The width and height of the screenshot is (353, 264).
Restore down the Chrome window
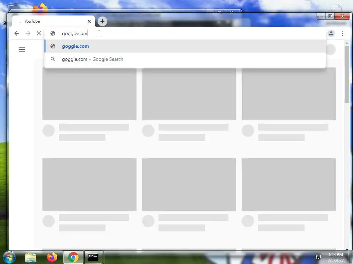pos(330,16)
